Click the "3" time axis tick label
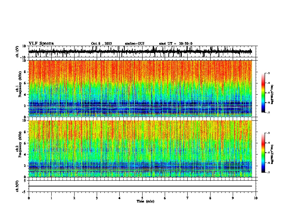Viewport: 288px width, 222px height. (x=97, y=198)
